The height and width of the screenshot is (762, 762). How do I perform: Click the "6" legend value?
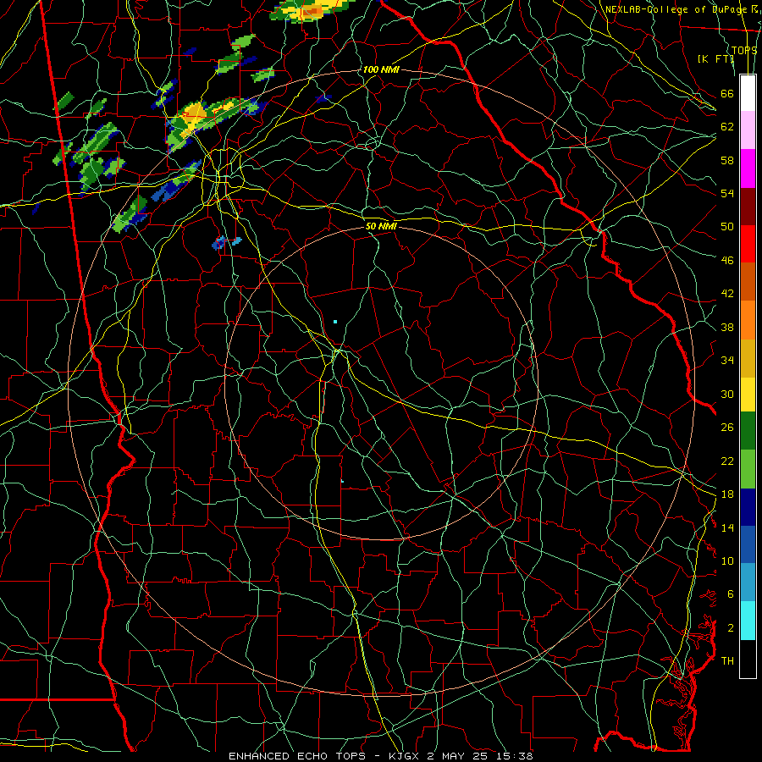730,594
